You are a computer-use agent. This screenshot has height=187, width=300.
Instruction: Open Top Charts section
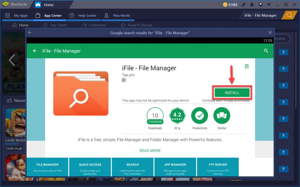coord(55,25)
